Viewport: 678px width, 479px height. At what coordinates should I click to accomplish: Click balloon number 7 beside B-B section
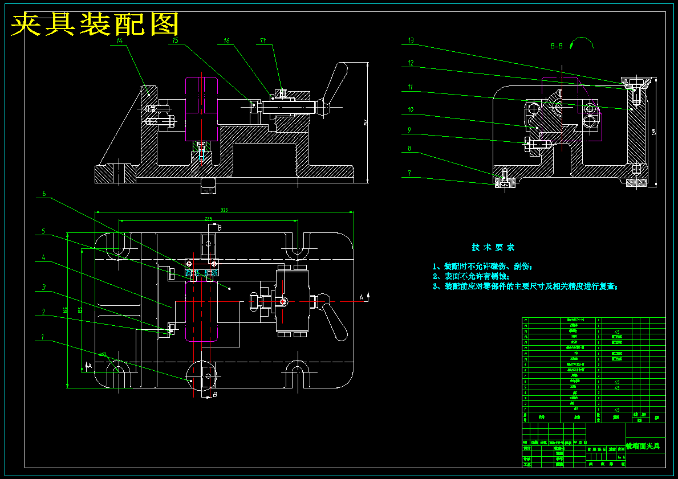[x=409, y=173]
